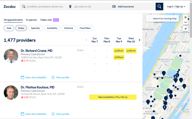
Task: Toggle the Illness filter pill
Action: pyautogui.click(x=21, y=28)
